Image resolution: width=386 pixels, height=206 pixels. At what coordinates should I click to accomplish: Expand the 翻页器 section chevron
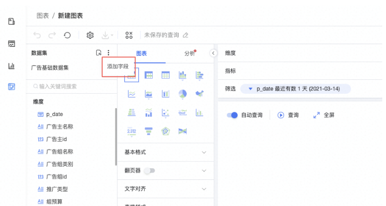[x=204, y=170]
